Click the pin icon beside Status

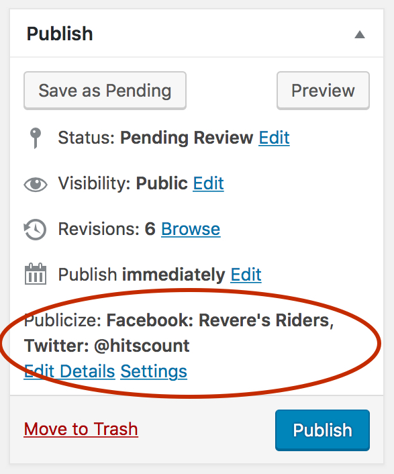pyautogui.click(x=36, y=138)
